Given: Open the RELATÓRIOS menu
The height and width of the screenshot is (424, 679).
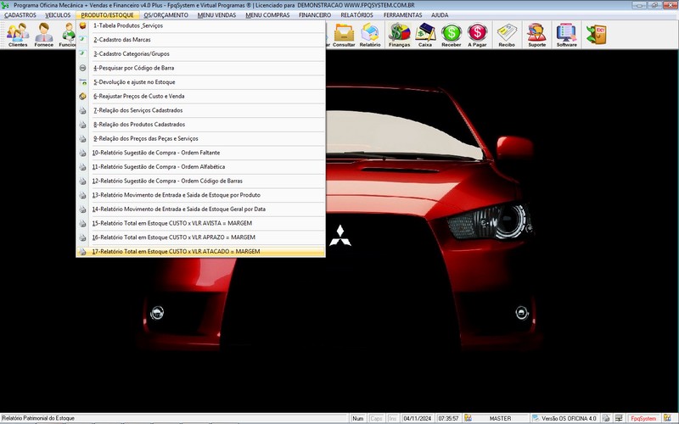Looking at the screenshot, I should (x=355, y=15).
